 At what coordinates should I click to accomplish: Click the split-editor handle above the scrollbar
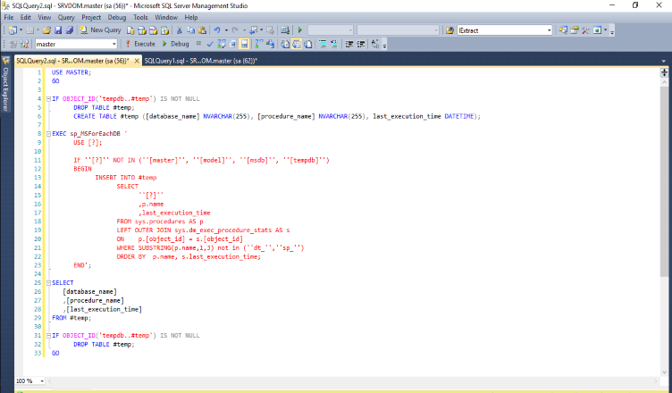point(664,73)
